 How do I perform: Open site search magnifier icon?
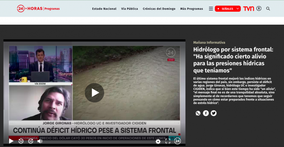(x=268, y=9)
